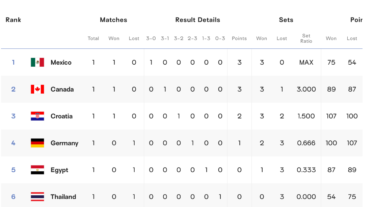The height and width of the screenshot is (207, 375).
Task: Click the Matches group header
Action: (x=114, y=20)
